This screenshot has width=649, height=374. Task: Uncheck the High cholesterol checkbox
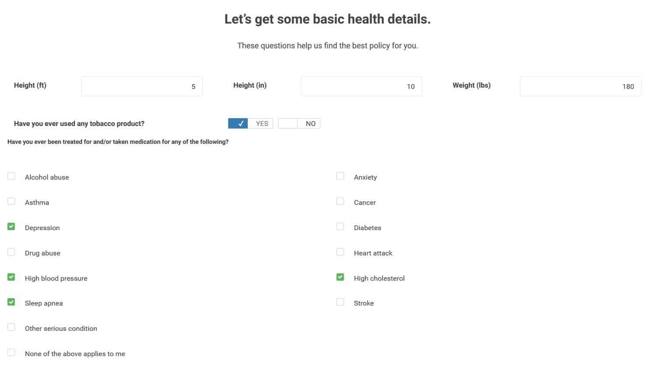(340, 277)
